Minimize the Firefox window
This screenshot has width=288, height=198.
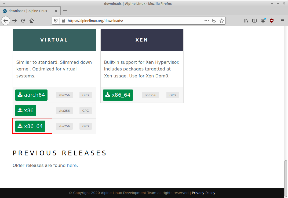coord(272,3)
